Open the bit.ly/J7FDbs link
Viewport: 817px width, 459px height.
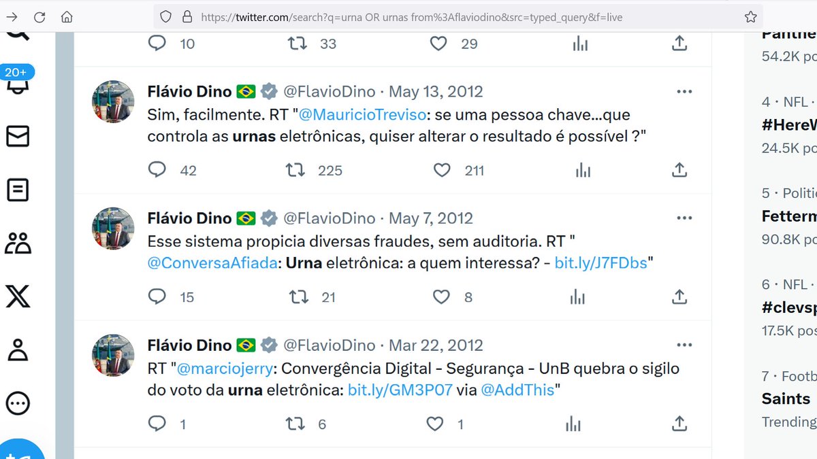pos(600,263)
